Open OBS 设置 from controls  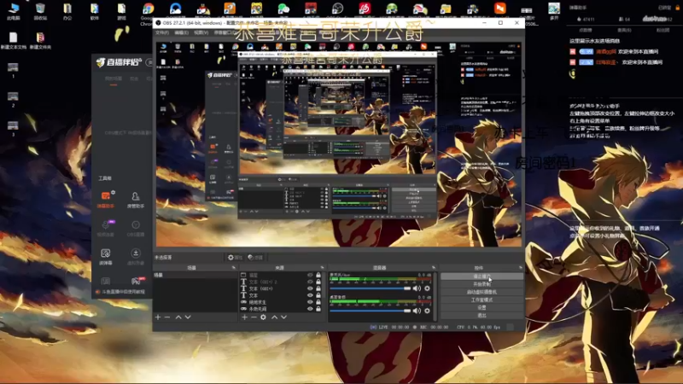coord(482,307)
